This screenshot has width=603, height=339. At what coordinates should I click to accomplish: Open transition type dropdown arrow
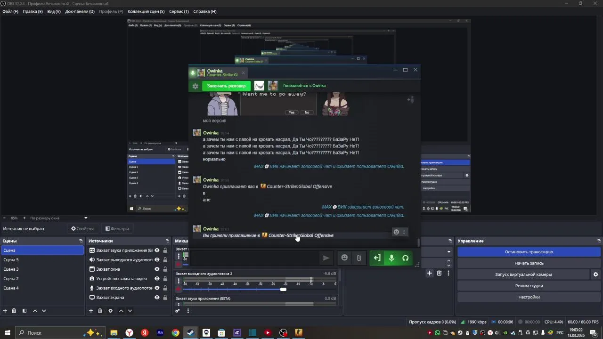pos(448,252)
